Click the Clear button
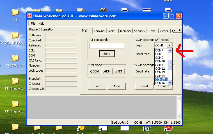The height and width of the screenshot is (134, 213). pos(97,86)
